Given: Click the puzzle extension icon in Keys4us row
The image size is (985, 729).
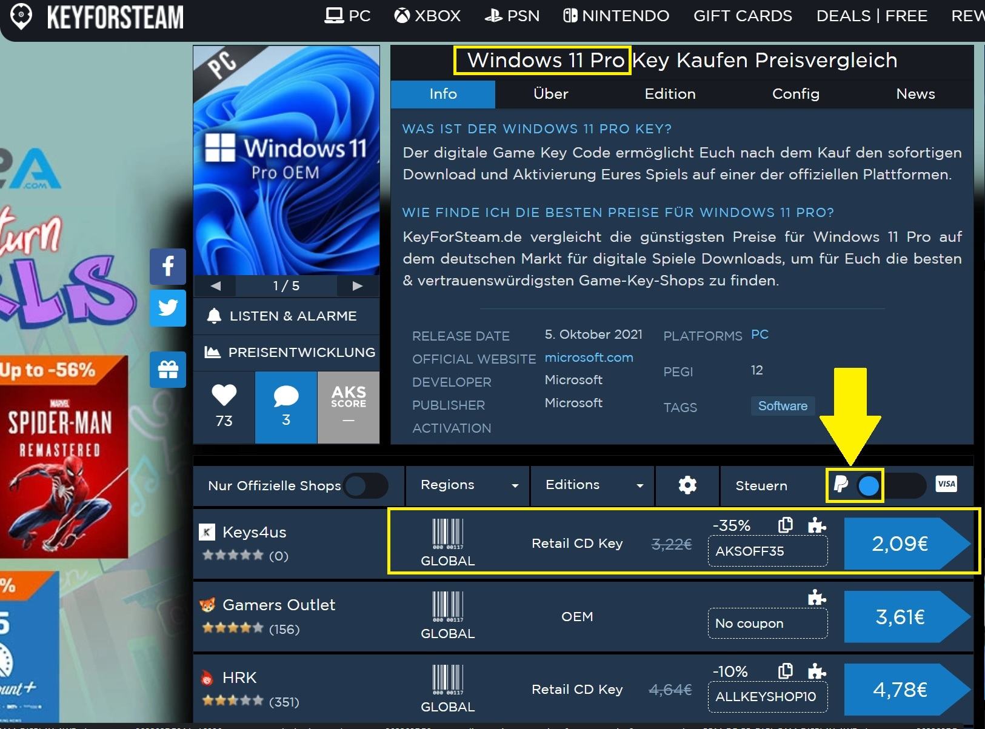Looking at the screenshot, I should tap(817, 525).
